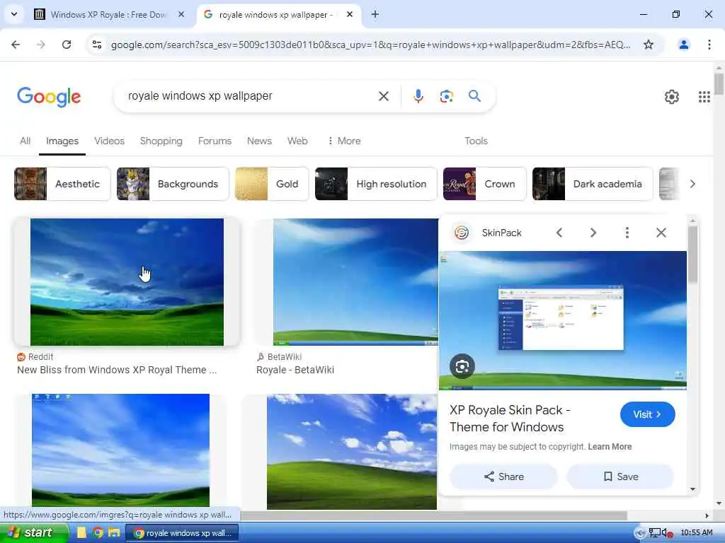The width and height of the screenshot is (725, 543).
Task: Close the SkinPack image preview panel
Action: (x=661, y=232)
